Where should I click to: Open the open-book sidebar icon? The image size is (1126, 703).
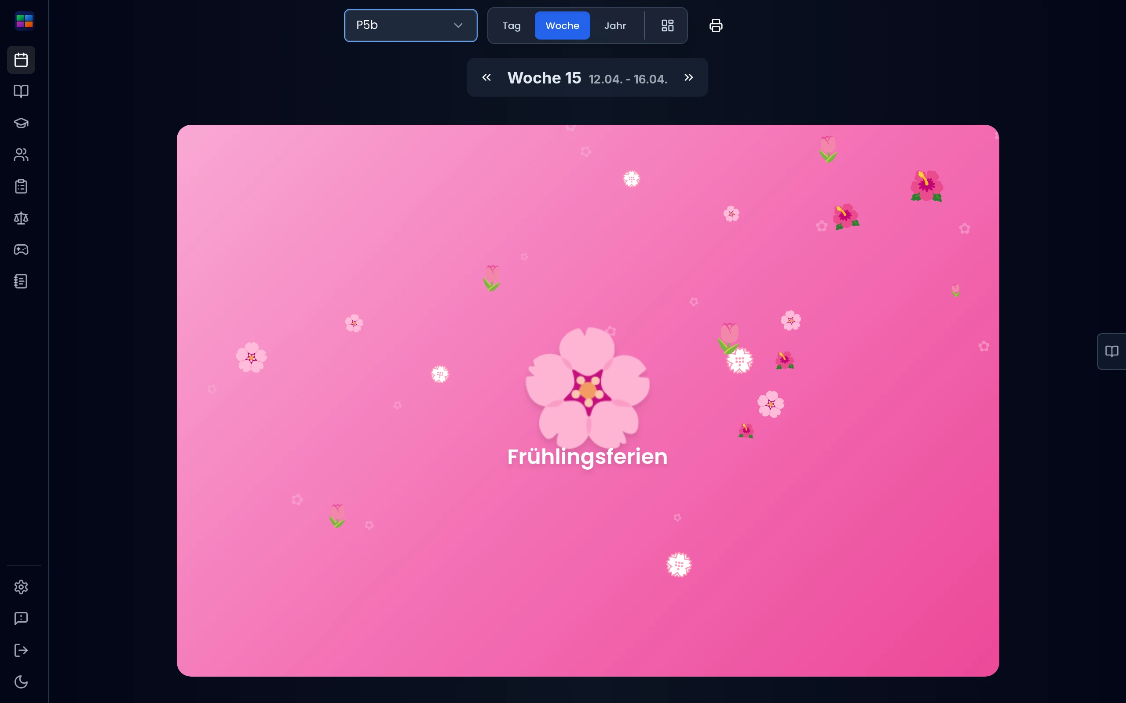21,91
